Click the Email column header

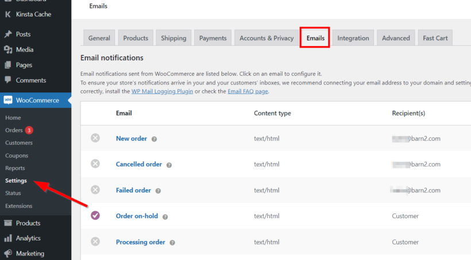tap(123, 113)
